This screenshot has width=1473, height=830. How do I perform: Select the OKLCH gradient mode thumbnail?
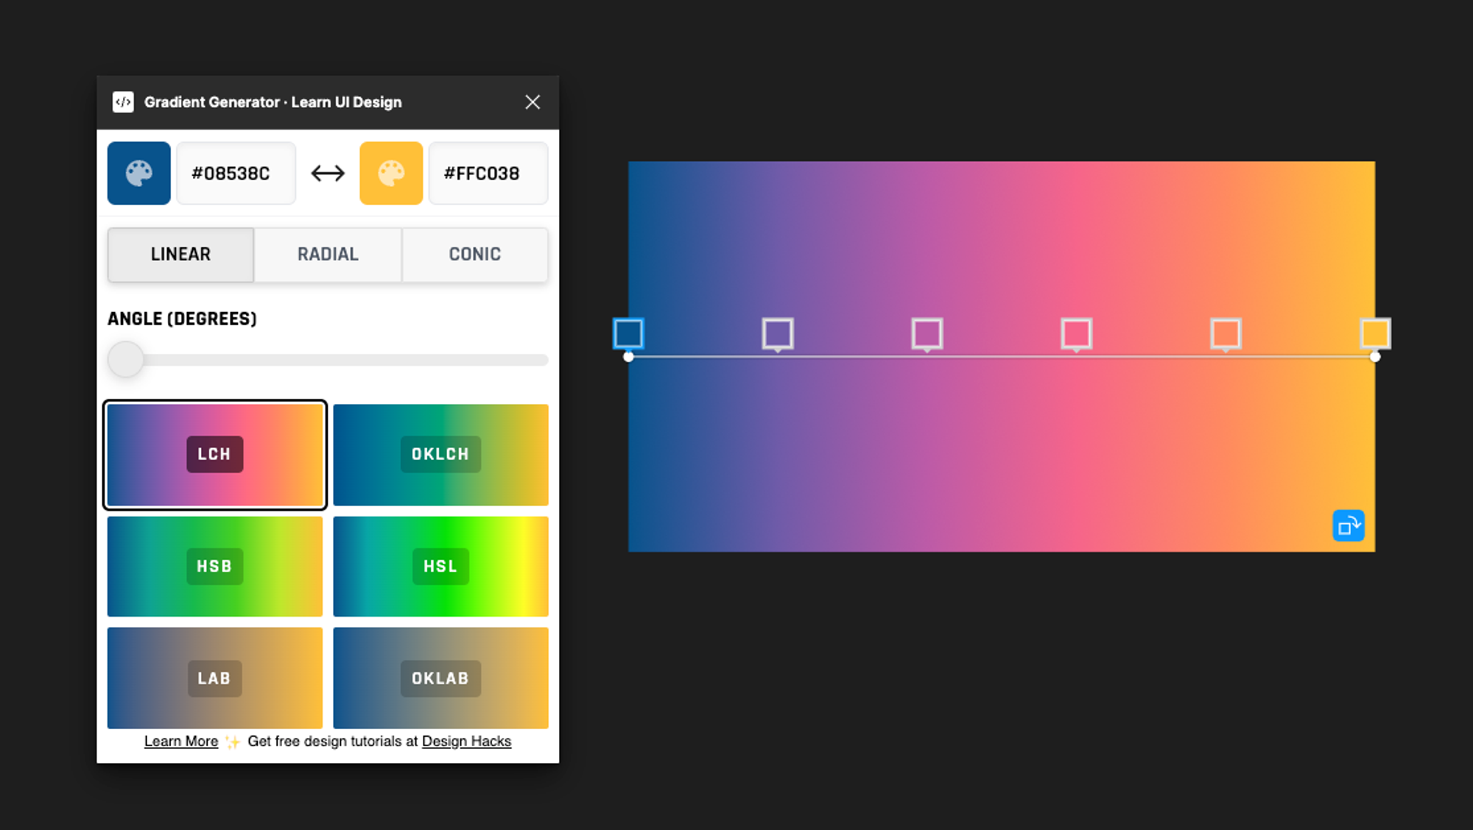(440, 454)
